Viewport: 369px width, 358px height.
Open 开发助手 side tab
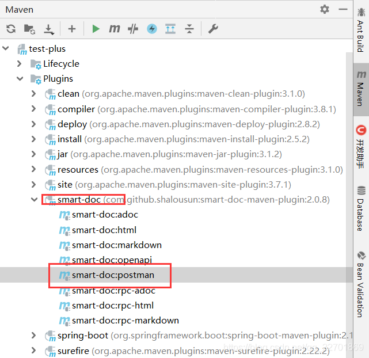coord(361,147)
